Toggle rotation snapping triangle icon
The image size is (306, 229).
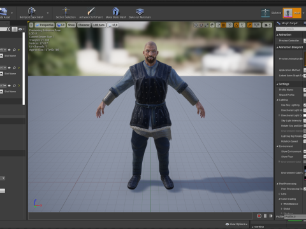click(x=237, y=25)
